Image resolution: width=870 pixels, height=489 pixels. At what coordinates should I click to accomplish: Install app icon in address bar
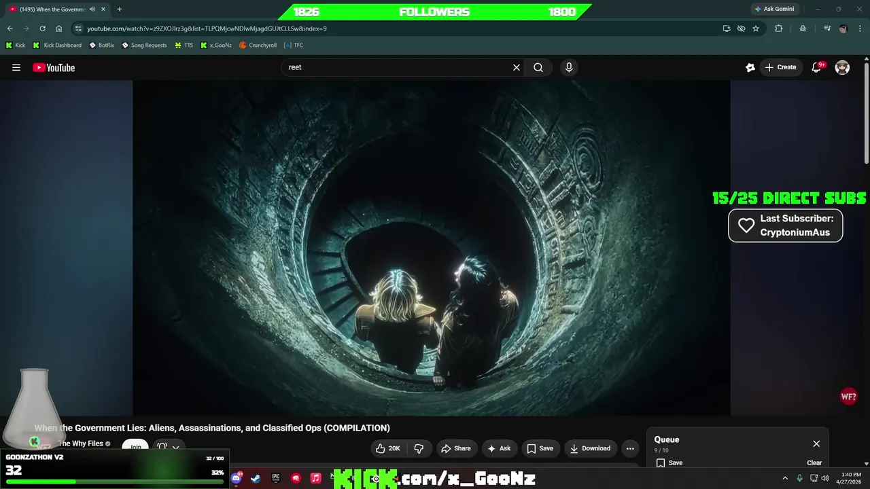click(x=727, y=29)
